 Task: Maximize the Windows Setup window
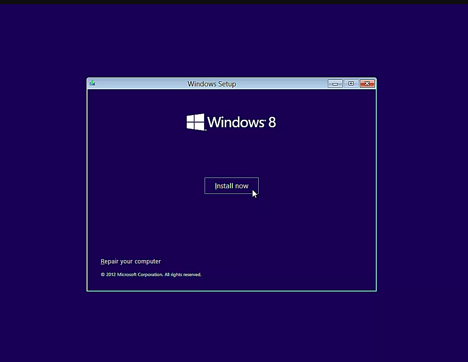pyautogui.click(x=351, y=84)
